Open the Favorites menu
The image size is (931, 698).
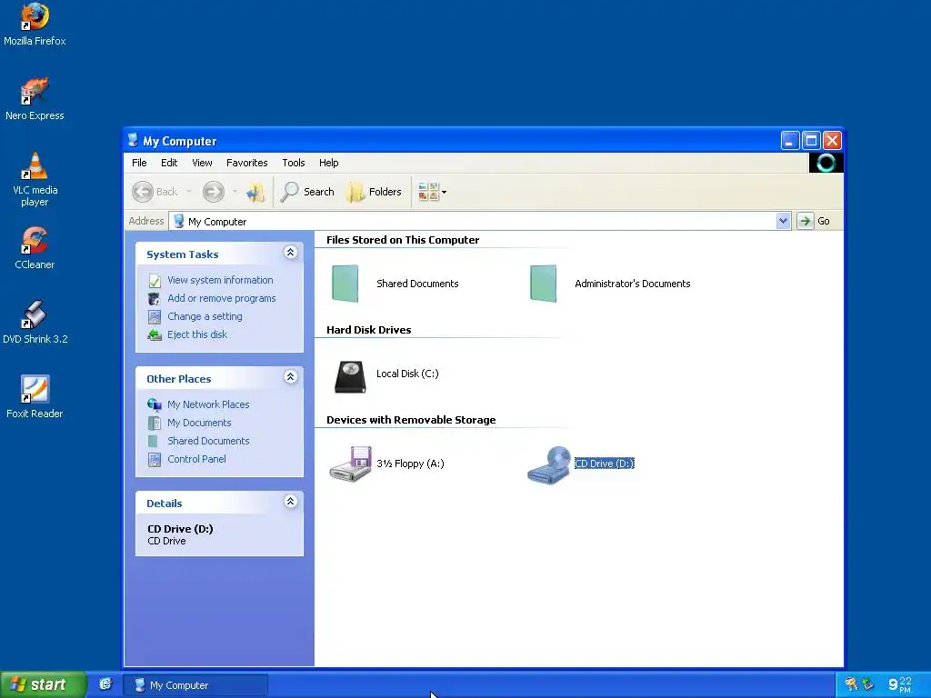[246, 163]
